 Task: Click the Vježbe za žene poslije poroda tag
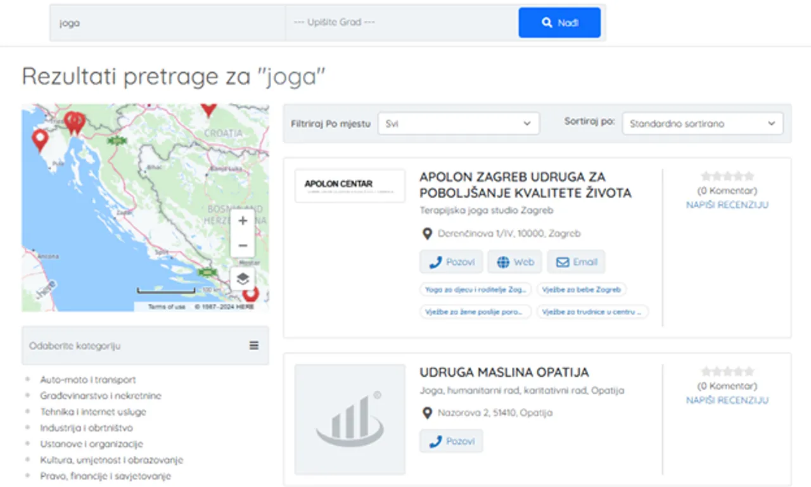click(476, 312)
